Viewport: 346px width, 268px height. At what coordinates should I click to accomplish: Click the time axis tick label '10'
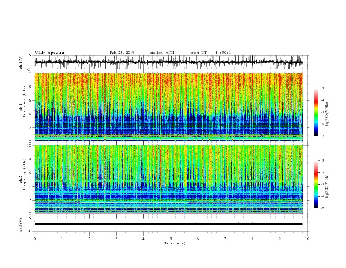307,239
